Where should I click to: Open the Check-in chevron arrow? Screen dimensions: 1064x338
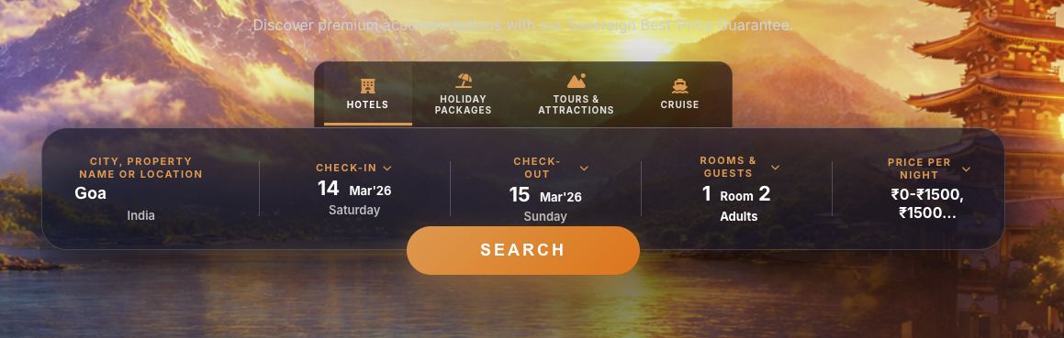point(387,168)
